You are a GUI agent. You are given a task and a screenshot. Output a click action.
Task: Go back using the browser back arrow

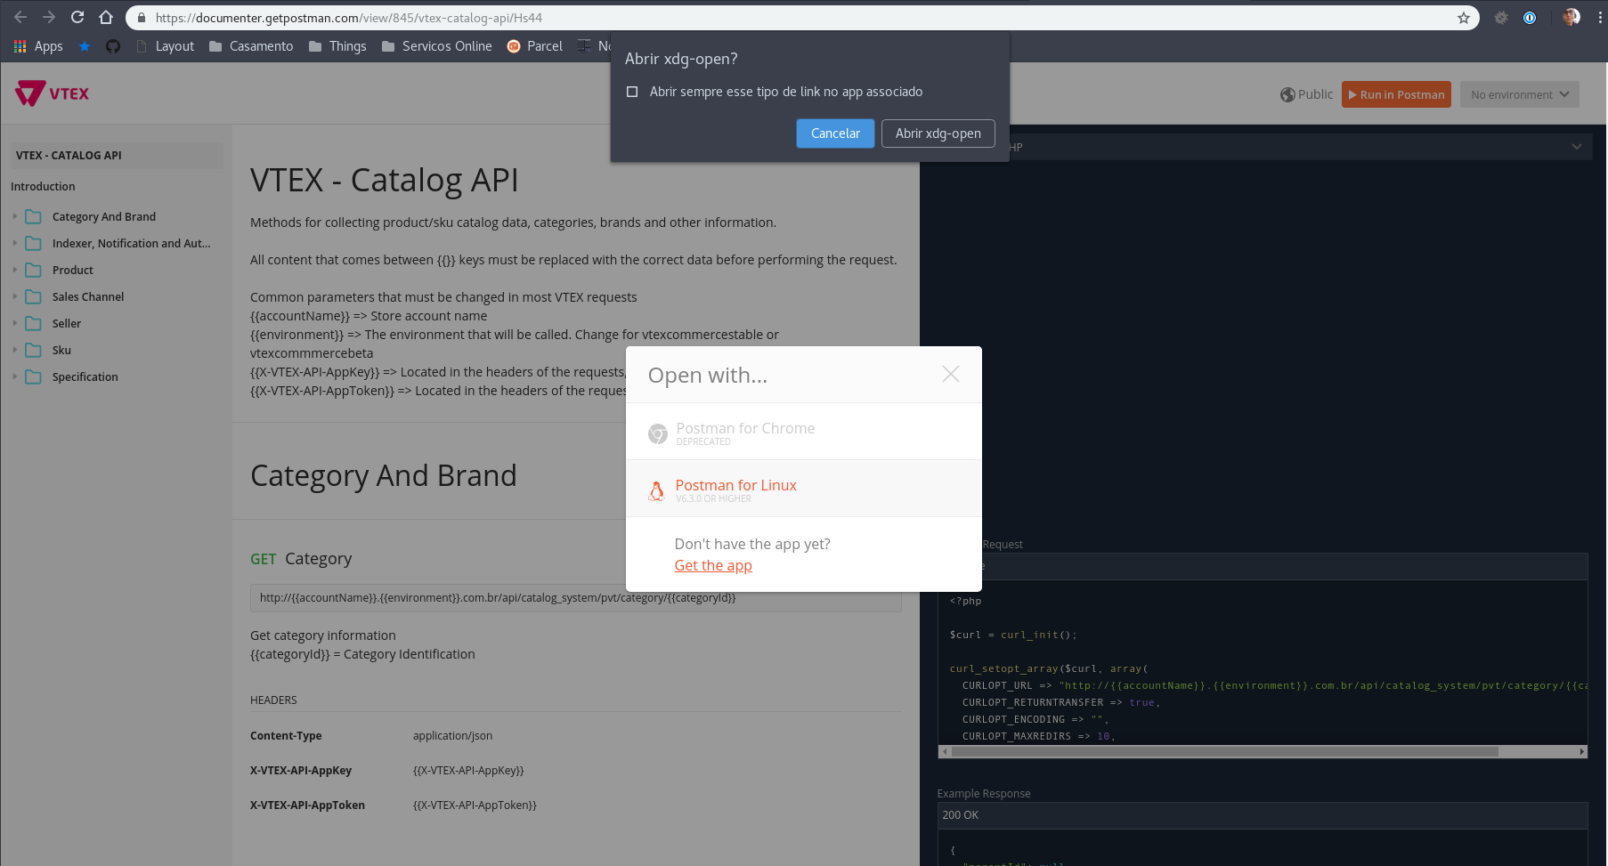(x=20, y=17)
